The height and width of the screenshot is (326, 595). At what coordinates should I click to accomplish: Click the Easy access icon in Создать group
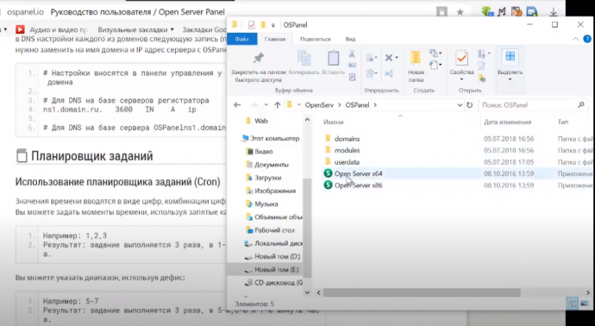(435, 65)
